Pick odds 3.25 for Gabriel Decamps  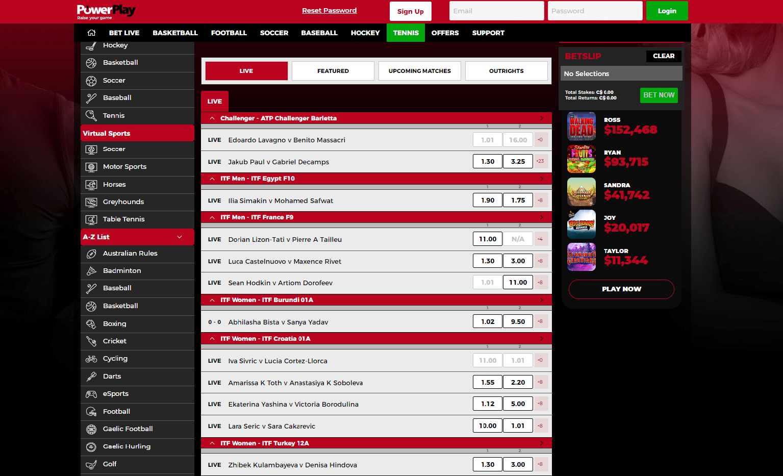518,162
